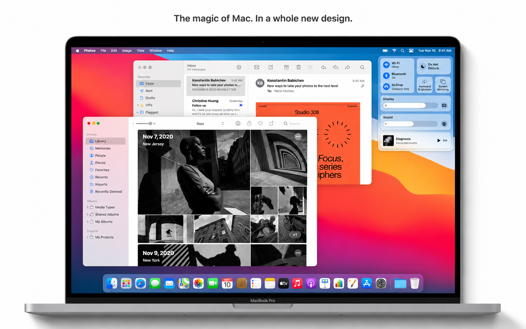Open the more options ellipsis for Nov 7, 2020
The height and width of the screenshot is (329, 526).
click(x=298, y=136)
